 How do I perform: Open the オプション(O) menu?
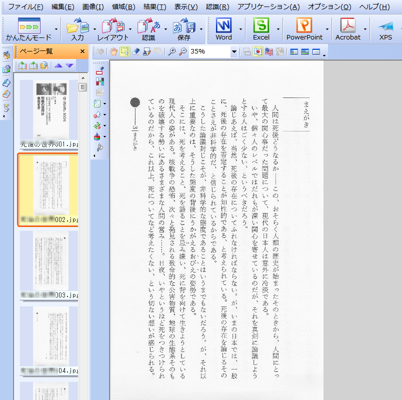coord(329,7)
